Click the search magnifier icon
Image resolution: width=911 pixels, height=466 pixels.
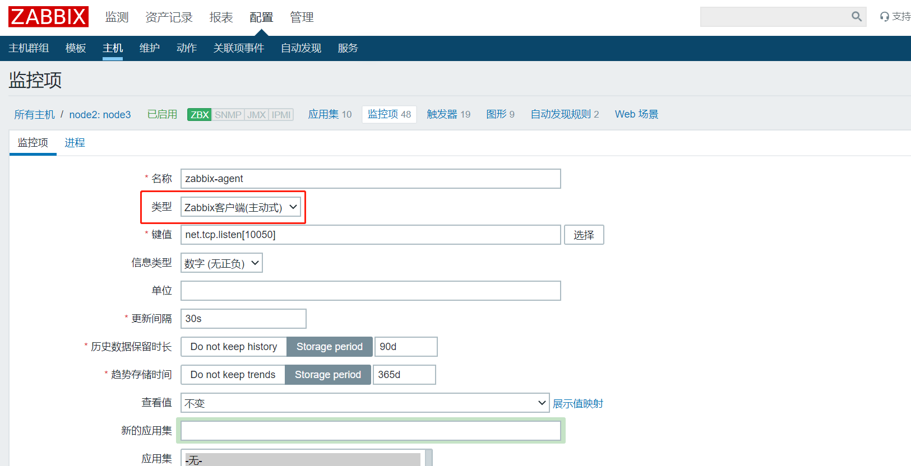856,17
